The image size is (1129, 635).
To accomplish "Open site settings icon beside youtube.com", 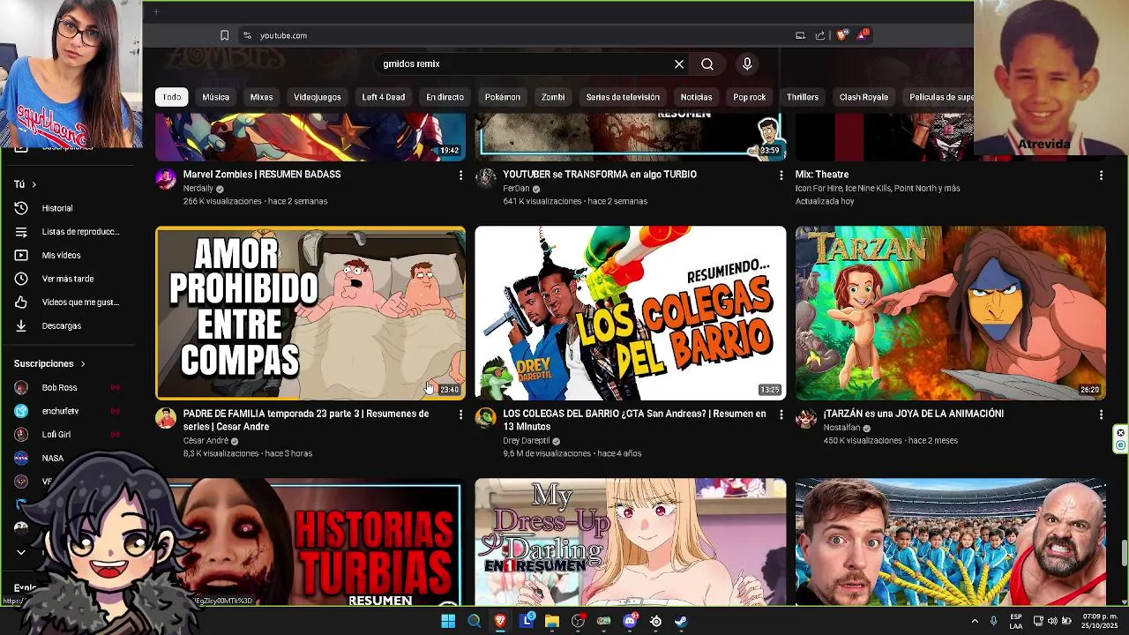I will [247, 35].
